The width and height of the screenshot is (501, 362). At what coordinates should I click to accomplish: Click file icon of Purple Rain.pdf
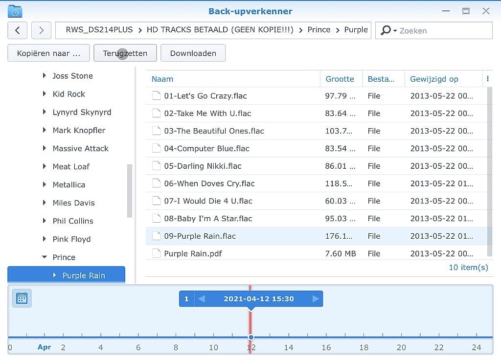[156, 253]
